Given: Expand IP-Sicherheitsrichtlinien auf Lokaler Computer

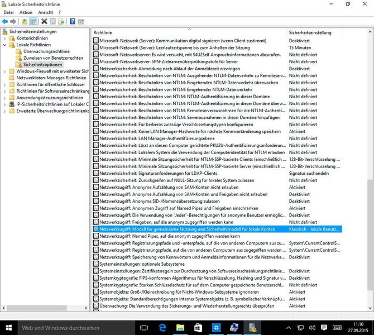Looking at the screenshot, I should tap(4, 104).
